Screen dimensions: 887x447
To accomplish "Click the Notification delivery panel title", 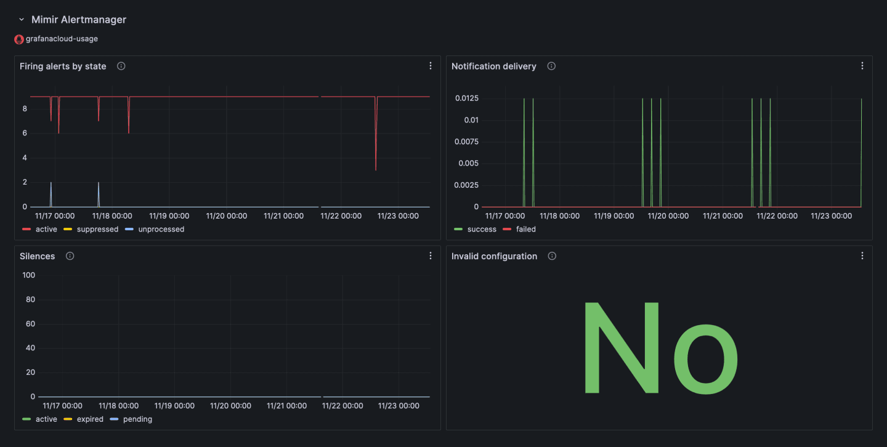I will [496, 66].
